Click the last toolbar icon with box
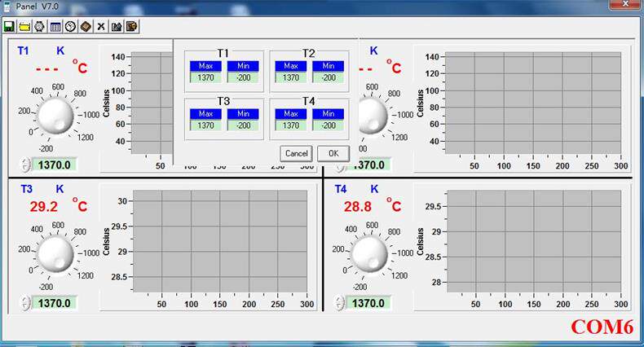This screenshot has width=644, height=347. click(132, 27)
